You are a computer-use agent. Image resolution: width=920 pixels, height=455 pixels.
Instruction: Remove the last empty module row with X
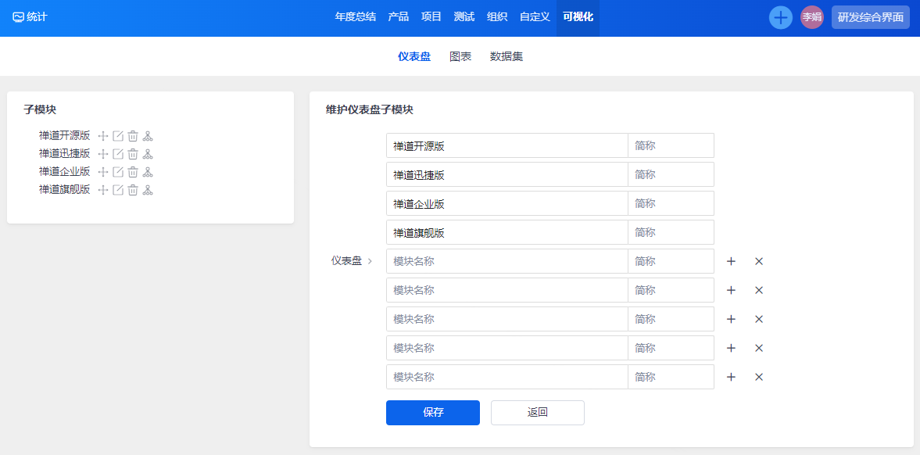(758, 377)
